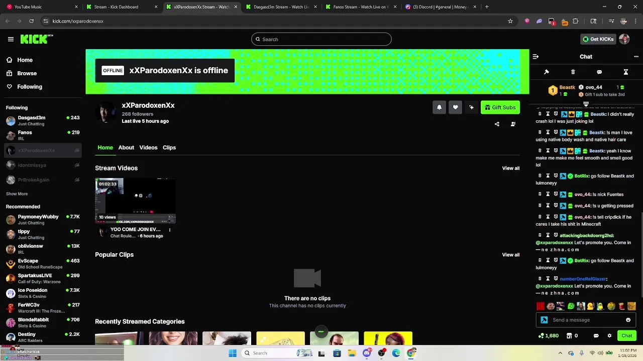Open chat options three-dots menu
This screenshot has width=643, height=361.
click(x=636, y=57)
